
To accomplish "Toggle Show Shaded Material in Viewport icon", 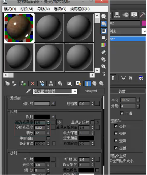I will coord(79,84).
